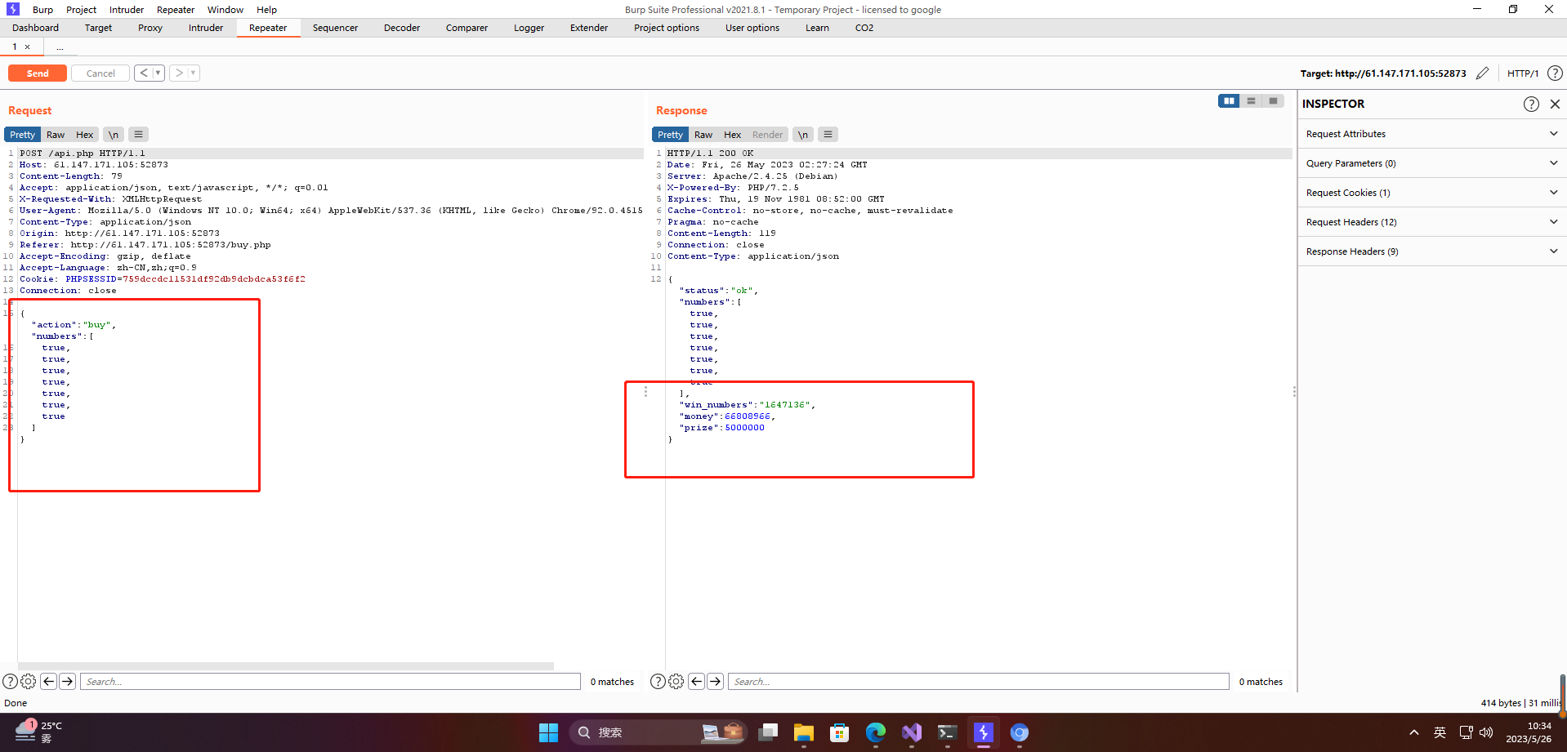The width and height of the screenshot is (1567, 752).
Task: Open Response message options menu icon
Action: 828,135
